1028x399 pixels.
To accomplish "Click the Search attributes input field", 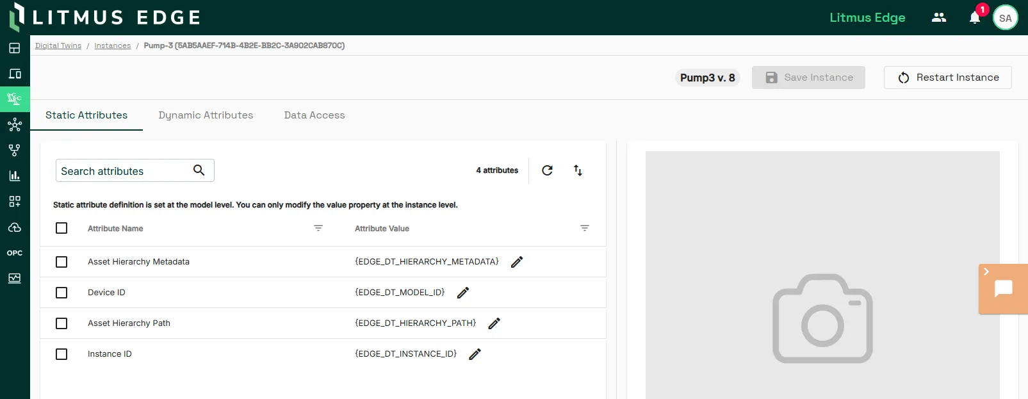I will tap(135, 170).
